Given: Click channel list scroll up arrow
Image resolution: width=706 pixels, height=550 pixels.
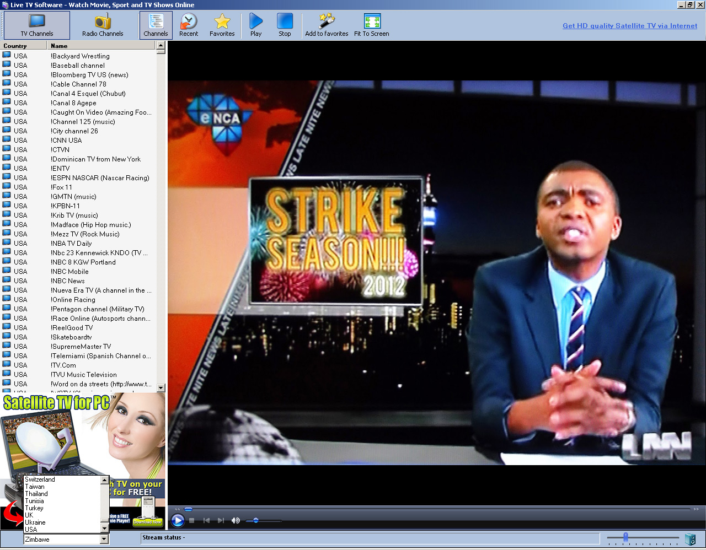Looking at the screenshot, I should (161, 46).
